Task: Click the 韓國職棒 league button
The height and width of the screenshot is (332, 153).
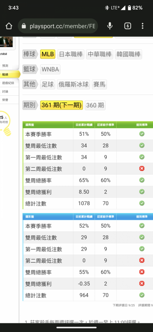Action: tap(128, 54)
